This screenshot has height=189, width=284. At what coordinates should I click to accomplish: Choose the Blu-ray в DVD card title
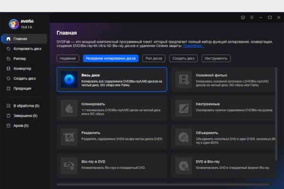point(93,162)
